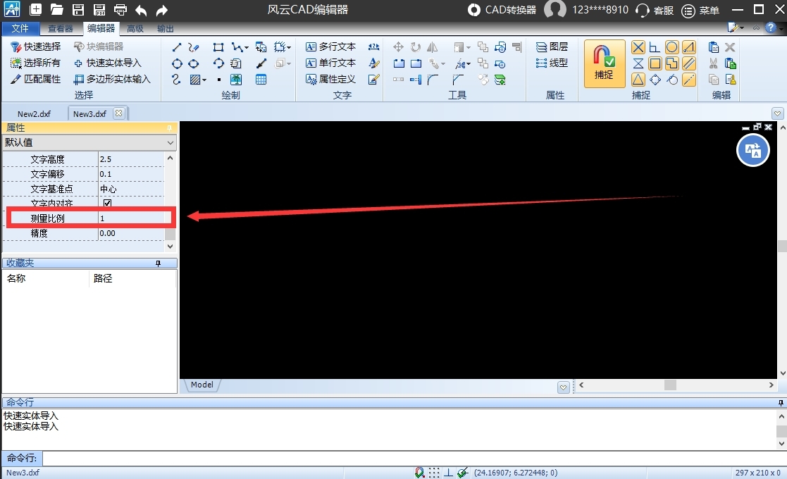Toggle the square endpoint snap mode
The width and height of the screenshot is (787, 479).
click(655, 63)
